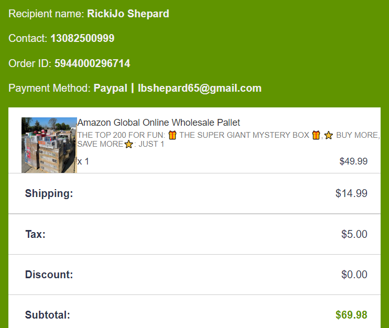
Task: Click the gift box icon after "MYSTERY BOX"
Action: click(x=316, y=135)
